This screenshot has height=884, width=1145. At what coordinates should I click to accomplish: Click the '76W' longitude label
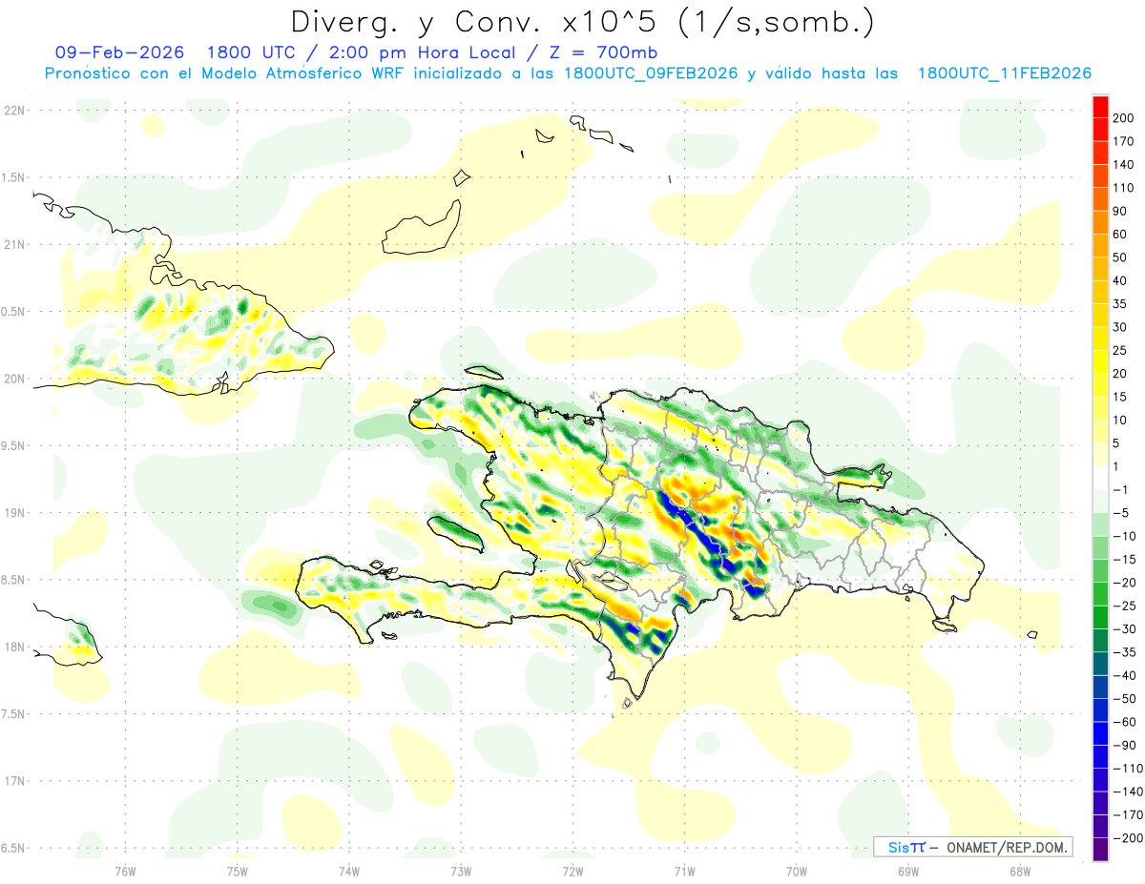125,870
